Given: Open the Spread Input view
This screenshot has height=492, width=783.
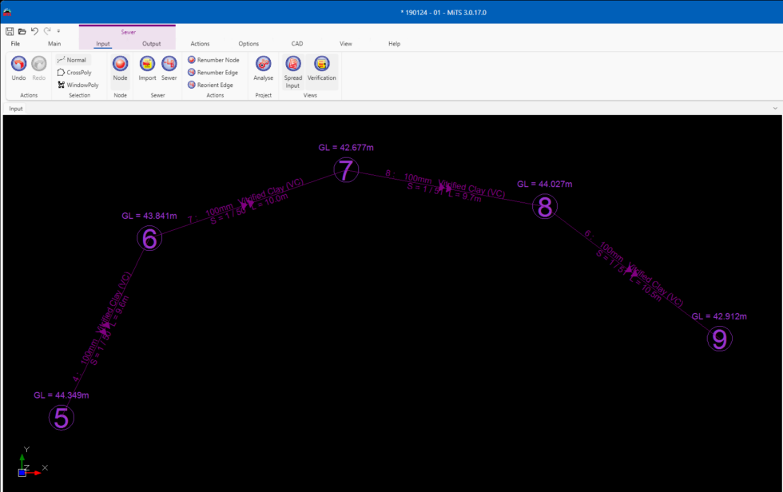Looking at the screenshot, I should 293,64.
